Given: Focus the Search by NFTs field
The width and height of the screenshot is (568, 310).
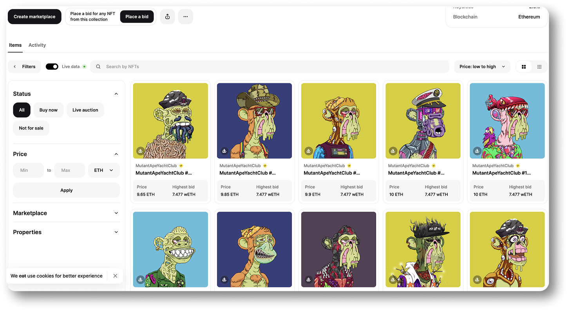Looking at the screenshot, I should click(270, 67).
